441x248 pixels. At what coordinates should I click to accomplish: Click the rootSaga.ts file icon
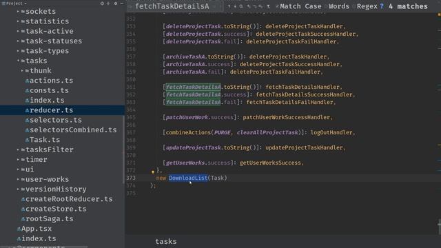[23, 219]
